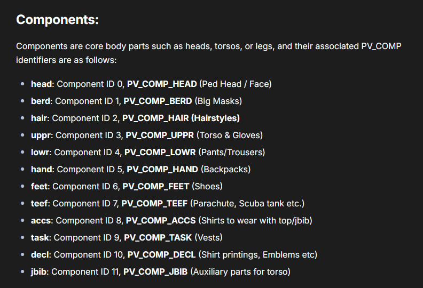Click the PV_COMP_LOWR identifier text
This screenshot has height=288, width=423.
click(x=160, y=152)
